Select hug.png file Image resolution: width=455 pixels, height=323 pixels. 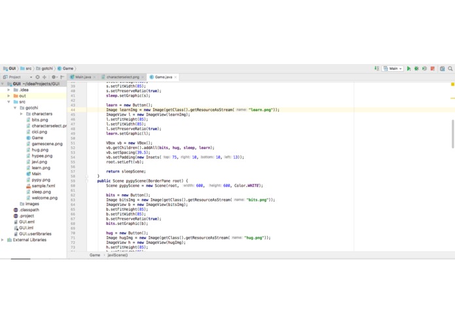40,150
